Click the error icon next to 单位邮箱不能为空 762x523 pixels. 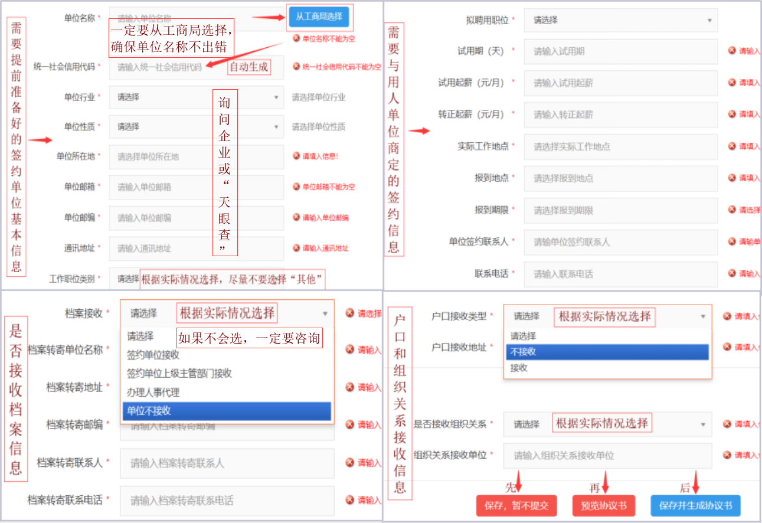click(x=297, y=188)
